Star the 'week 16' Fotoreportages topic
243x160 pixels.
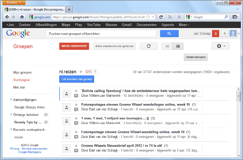coord(76,105)
